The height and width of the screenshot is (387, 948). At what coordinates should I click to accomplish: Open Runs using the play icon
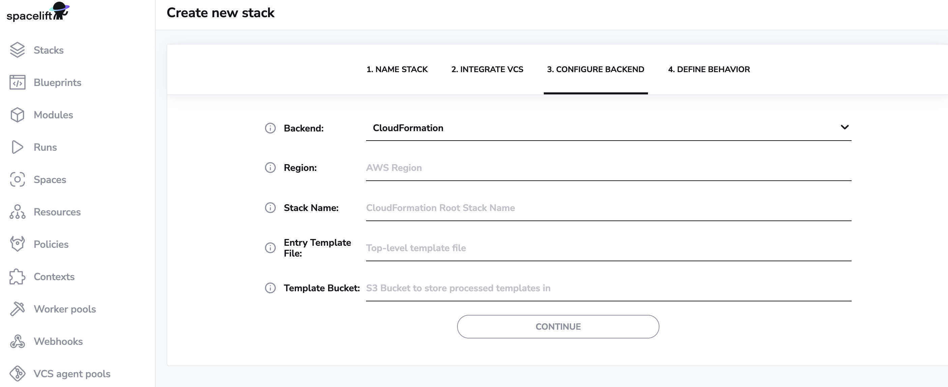tap(17, 147)
